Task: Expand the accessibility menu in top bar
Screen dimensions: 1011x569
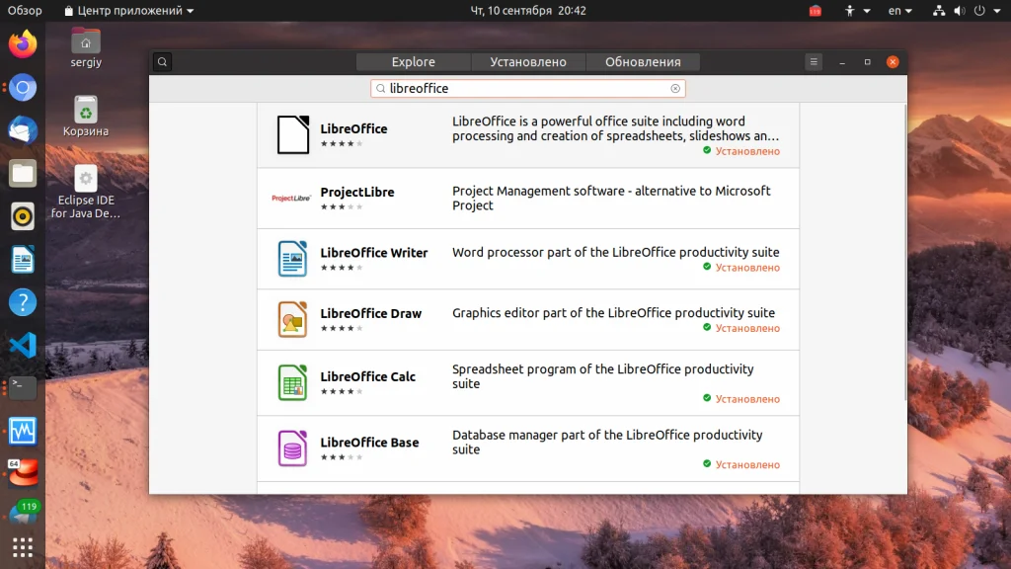Action: (x=858, y=10)
